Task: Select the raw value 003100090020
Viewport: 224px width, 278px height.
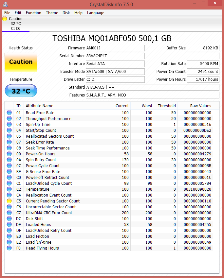Action: click(197, 189)
